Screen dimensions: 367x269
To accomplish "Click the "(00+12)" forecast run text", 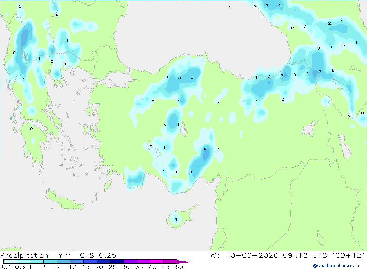I will (x=348, y=255).
